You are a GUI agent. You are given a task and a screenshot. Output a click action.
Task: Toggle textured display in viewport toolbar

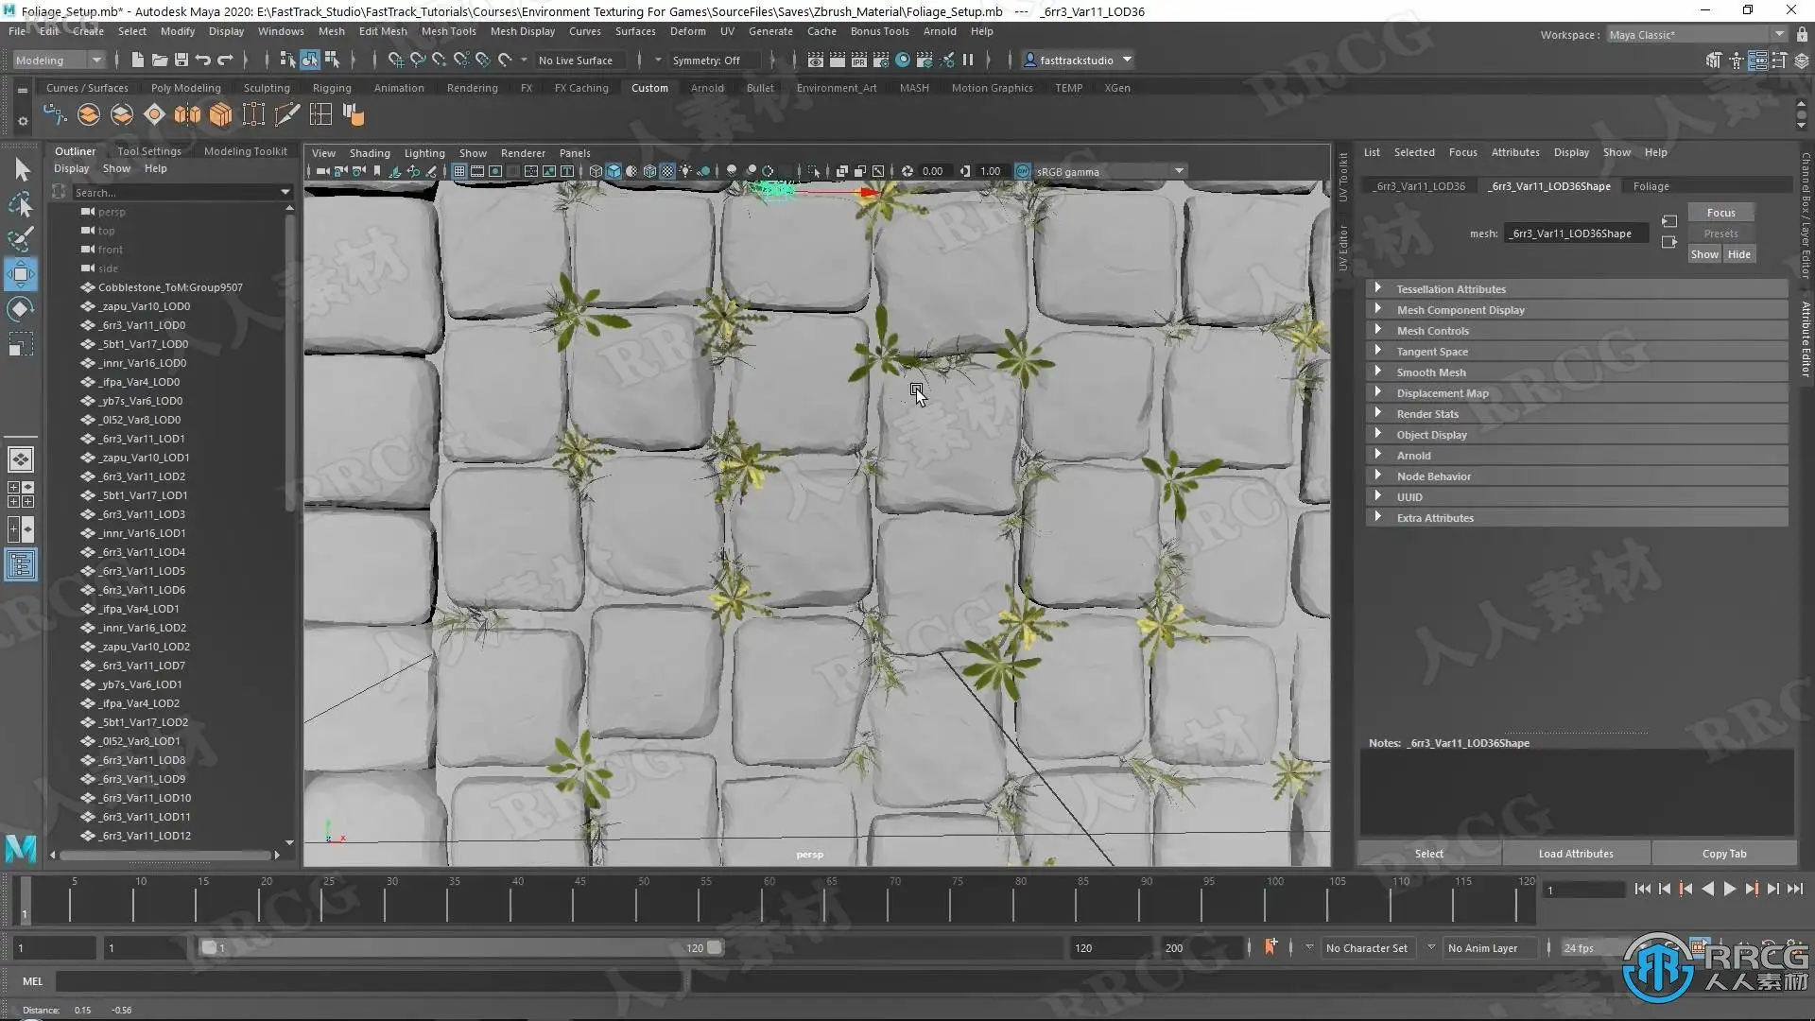(x=667, y=171)
